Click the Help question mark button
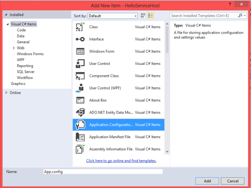Image resolution: width=251 pixels, height=188 pixels. tap(230, 4)
